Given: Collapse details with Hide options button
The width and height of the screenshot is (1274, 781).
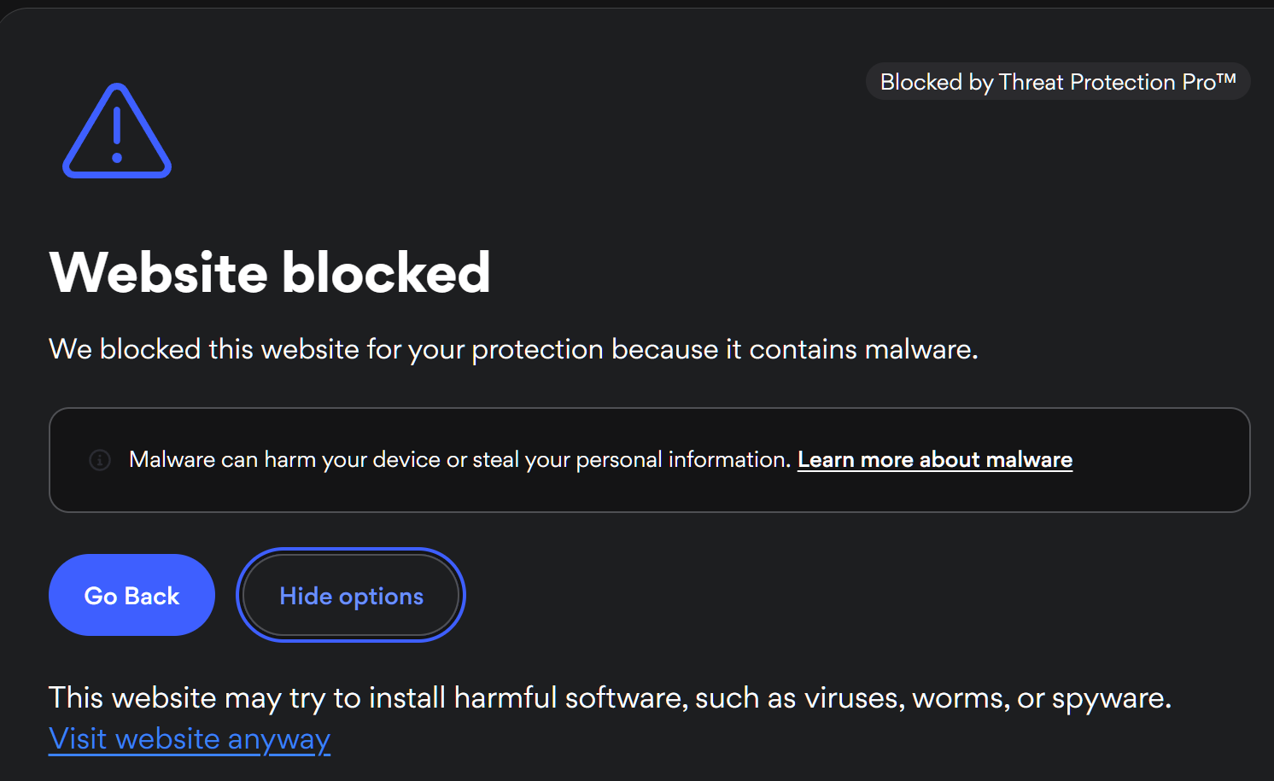Looking at the screenshot, I should (x=351, y=595).
